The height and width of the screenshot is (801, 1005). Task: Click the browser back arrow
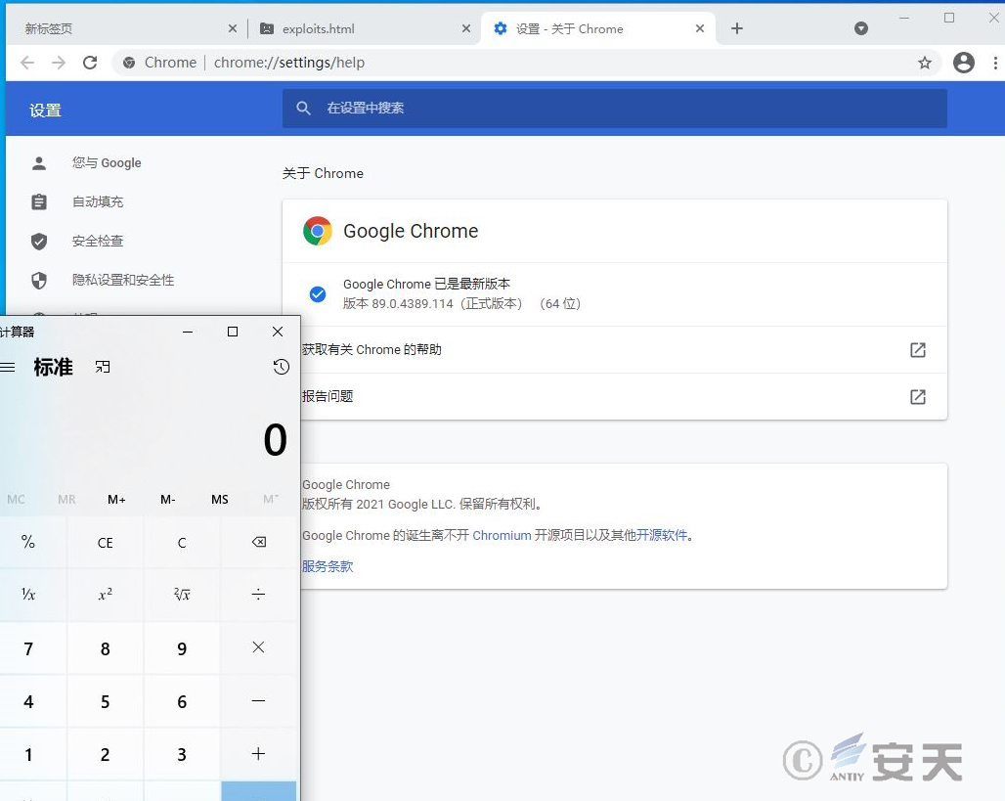(27, 63)
